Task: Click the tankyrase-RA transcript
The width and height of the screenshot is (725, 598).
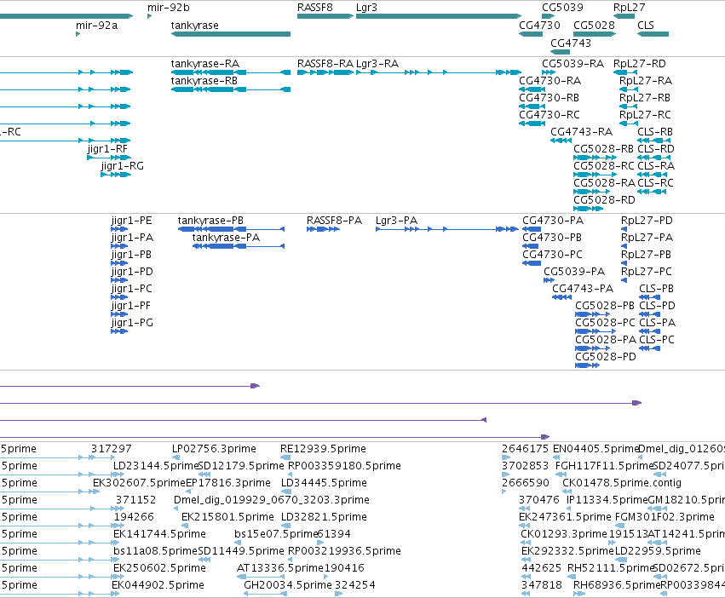Action: click(231, 72)
